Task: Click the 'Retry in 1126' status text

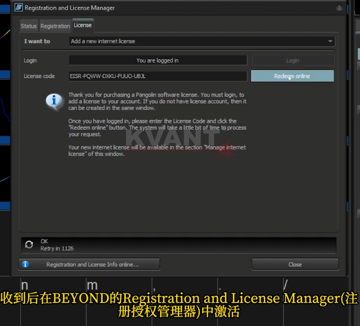Action: click(x=57, y=248)
